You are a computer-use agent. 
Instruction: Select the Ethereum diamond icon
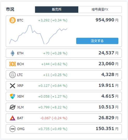(x=12, y=53)
